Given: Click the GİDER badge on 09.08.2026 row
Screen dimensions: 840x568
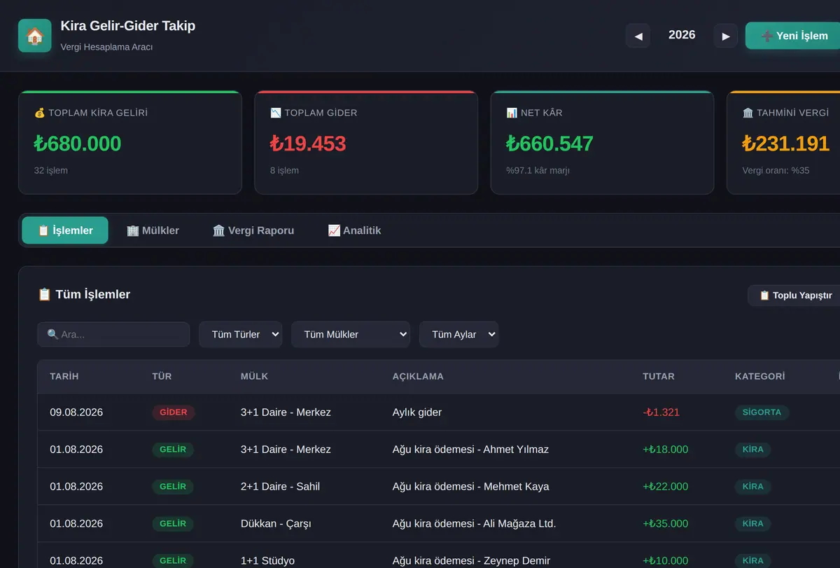Looking at the screenshot, I should coord(174,413).
